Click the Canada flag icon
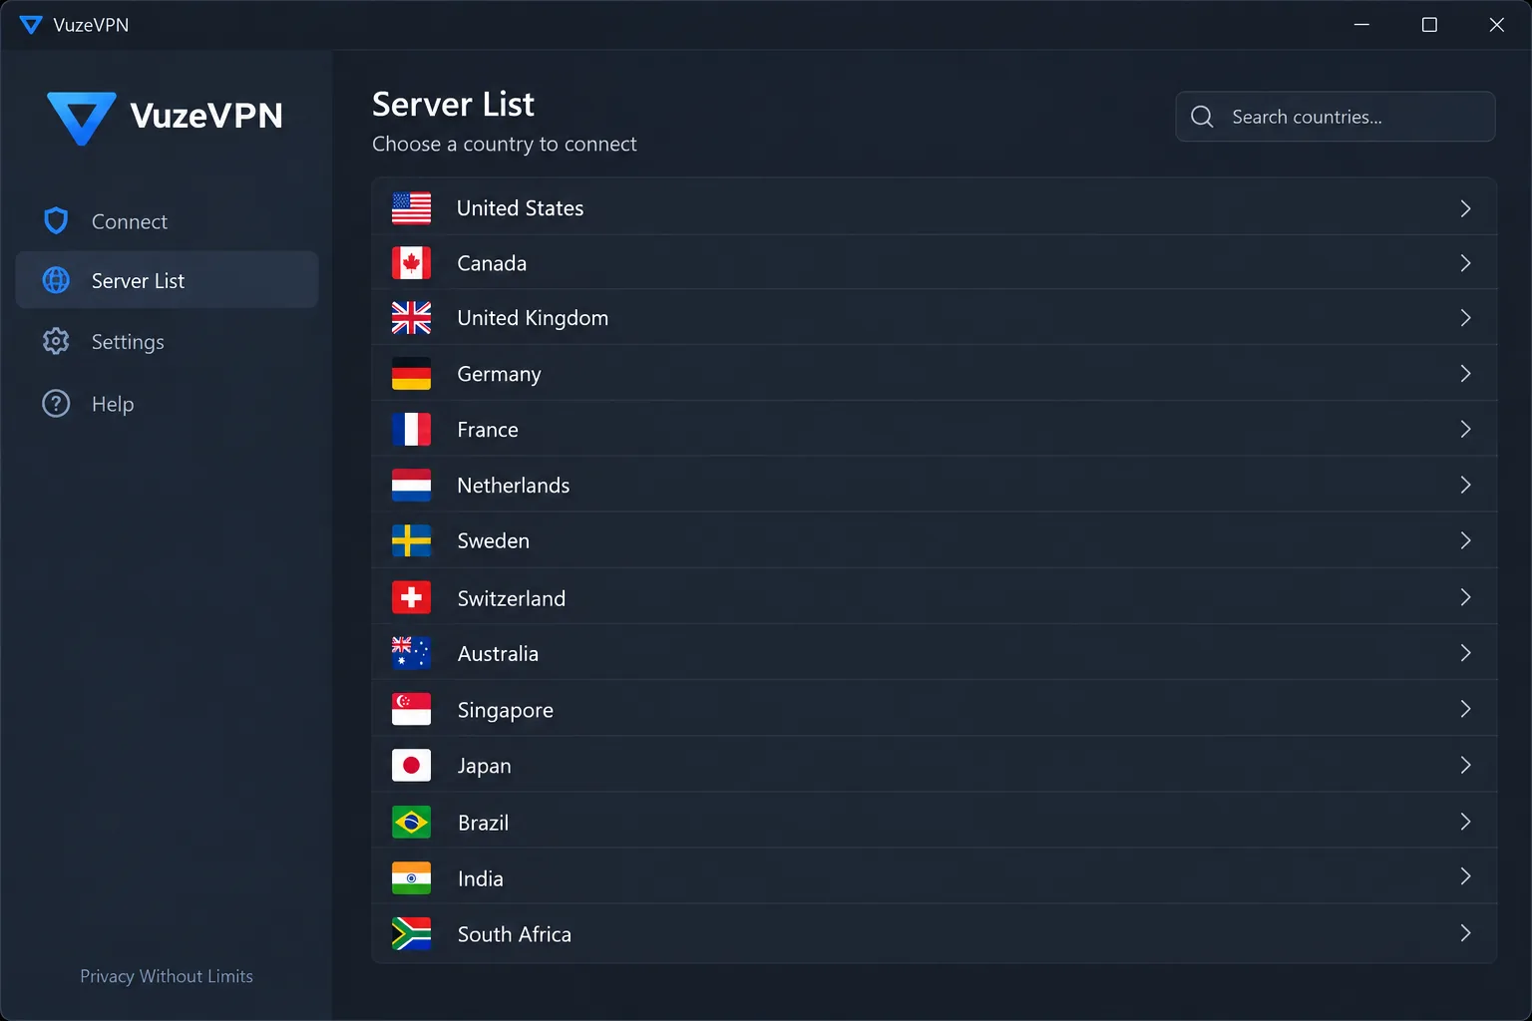Viewport: 1532px width, 1021px height. [x=411, y=263]
